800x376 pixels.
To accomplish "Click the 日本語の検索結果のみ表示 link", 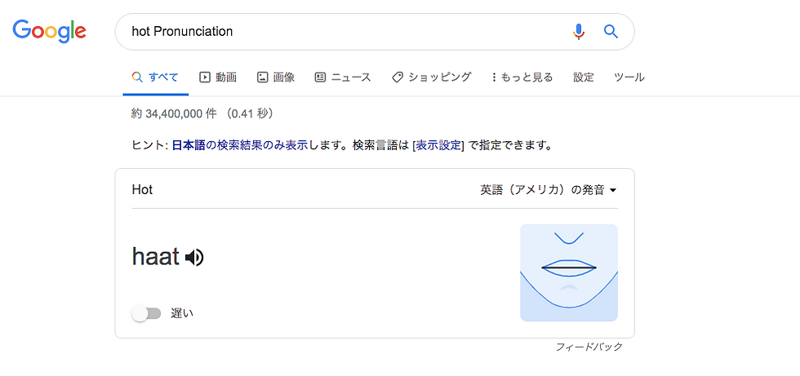I will click(239, 146).
